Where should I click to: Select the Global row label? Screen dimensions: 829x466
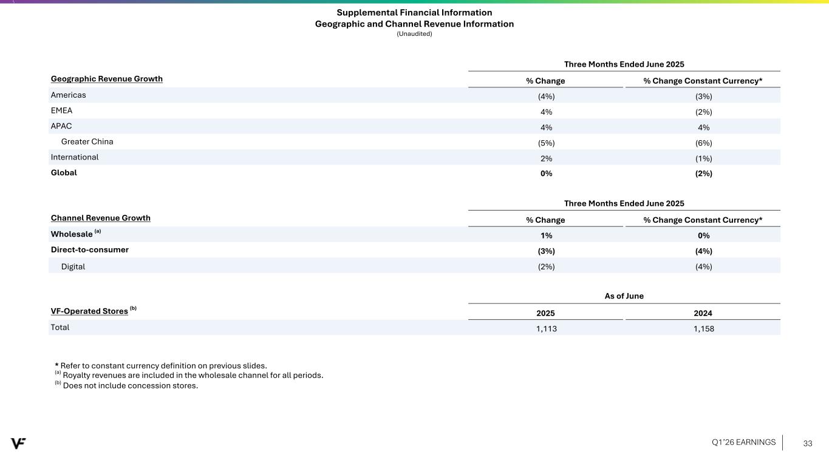64,172
